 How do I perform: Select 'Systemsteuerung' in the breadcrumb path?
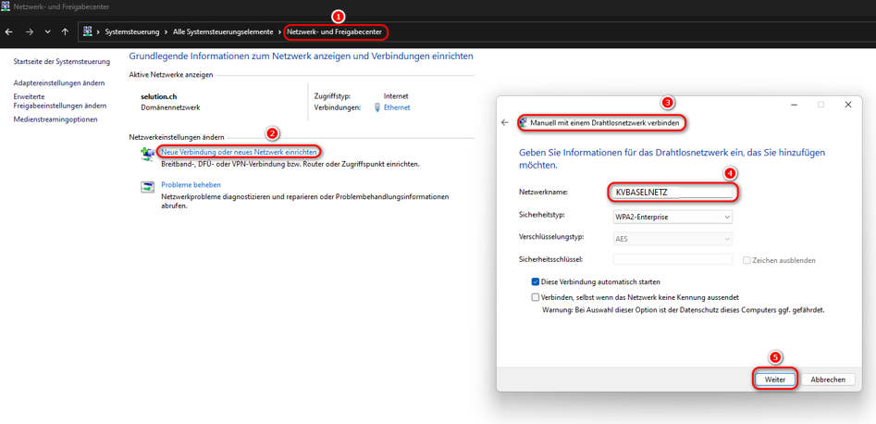pos(131,31)
